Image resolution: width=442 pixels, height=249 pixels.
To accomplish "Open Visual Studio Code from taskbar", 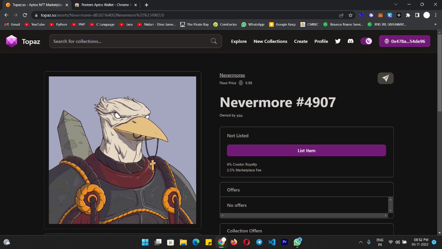I will pos(272,242).
